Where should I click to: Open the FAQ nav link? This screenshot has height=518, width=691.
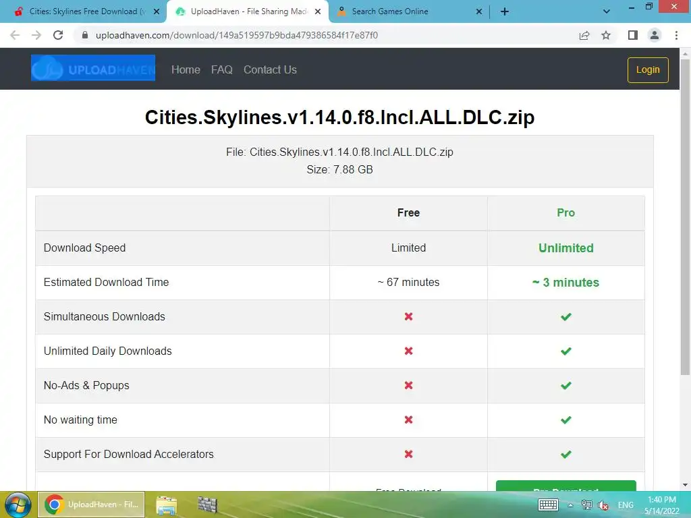pos(221,69)
